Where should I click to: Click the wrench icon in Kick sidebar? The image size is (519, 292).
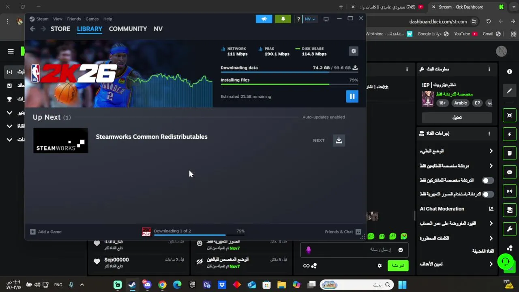[x=510, y=229]
